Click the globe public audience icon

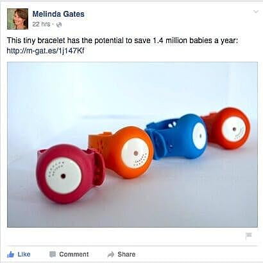click(x=59, y=24)
